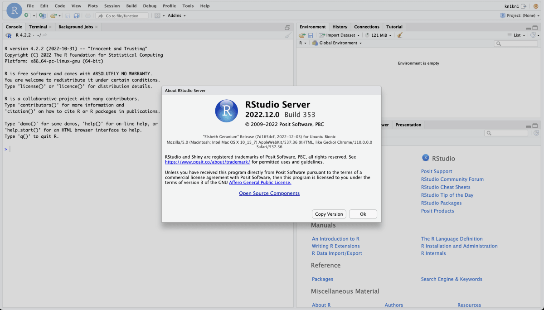Click the view working directory arrow icon

click(x=44, y=35)
